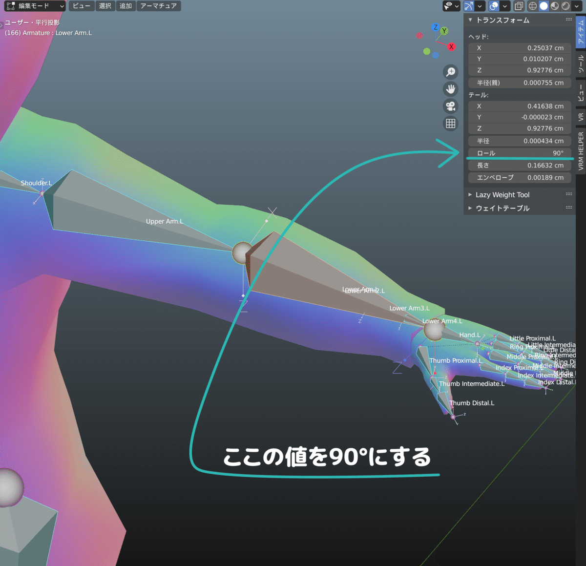Image resolution: width=586 pixels, height=566 pixels.
Task: Open the editor mode dropdown showing 編集モード
Action: point(34,6)
